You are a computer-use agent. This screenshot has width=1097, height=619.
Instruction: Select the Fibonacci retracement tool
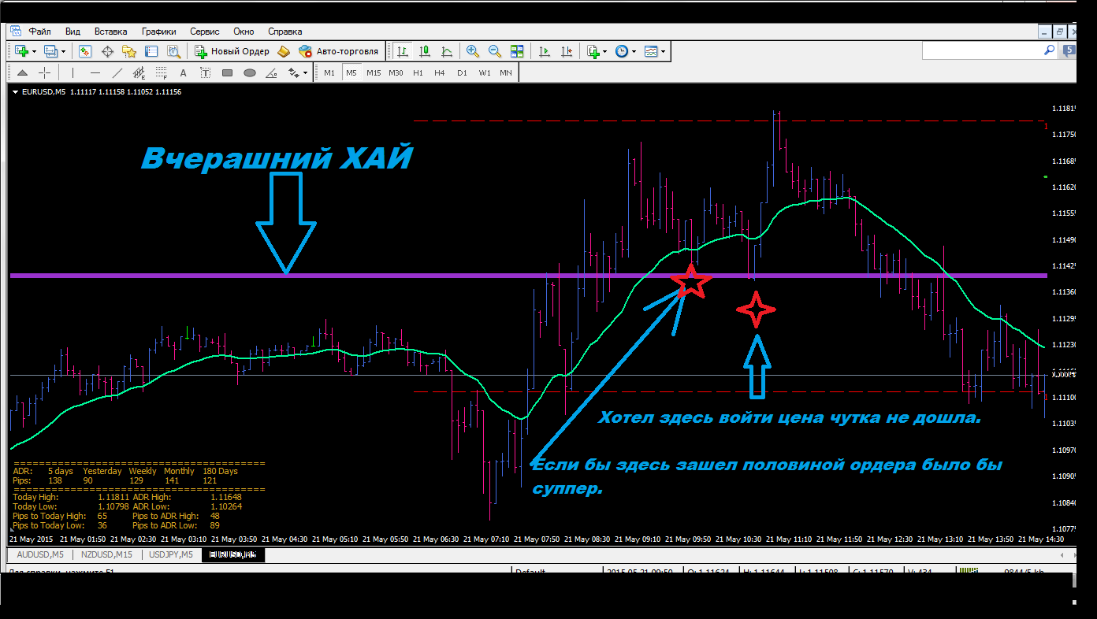coord(162,73)
